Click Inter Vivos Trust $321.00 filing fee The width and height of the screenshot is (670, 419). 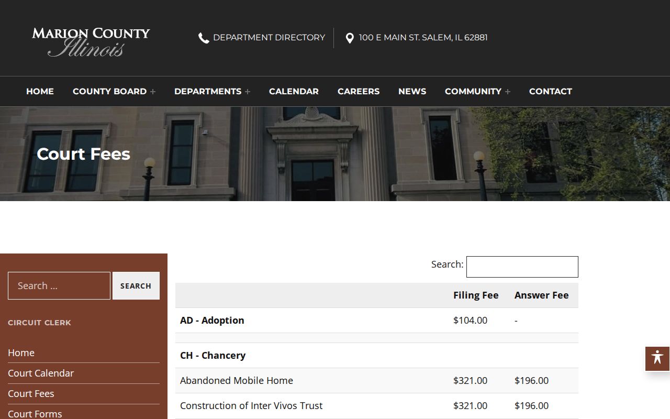pos(470,406)
